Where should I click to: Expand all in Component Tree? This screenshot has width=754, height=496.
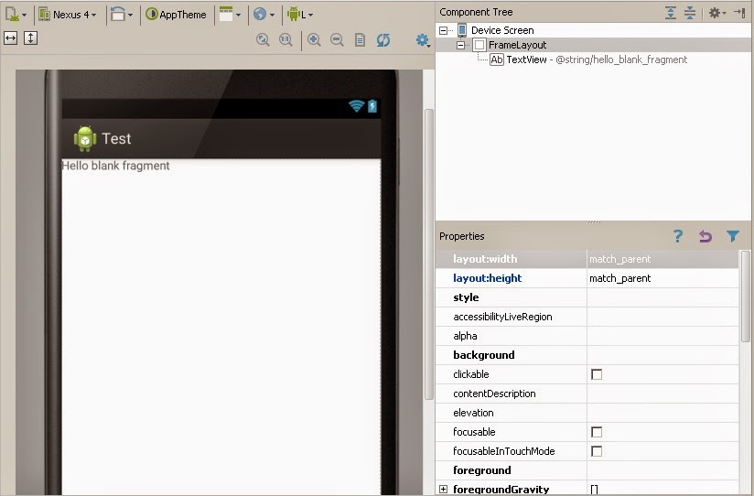671,13
